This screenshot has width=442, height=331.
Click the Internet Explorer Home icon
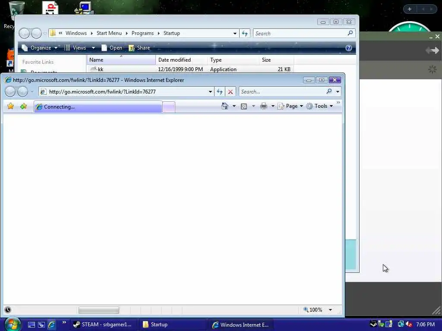224,106
